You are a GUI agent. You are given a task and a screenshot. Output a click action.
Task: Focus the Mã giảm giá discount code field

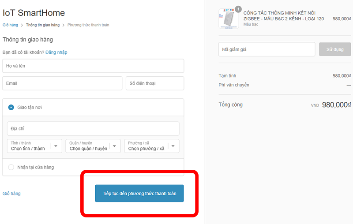point(267,49)
